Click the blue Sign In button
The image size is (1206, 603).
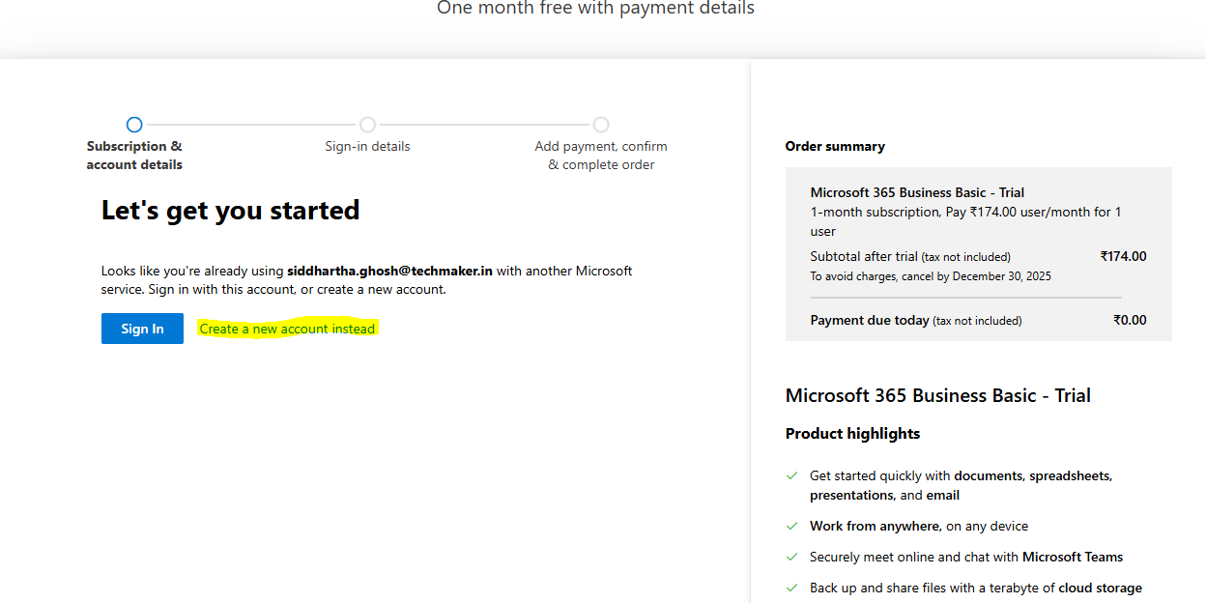[142, 329]
